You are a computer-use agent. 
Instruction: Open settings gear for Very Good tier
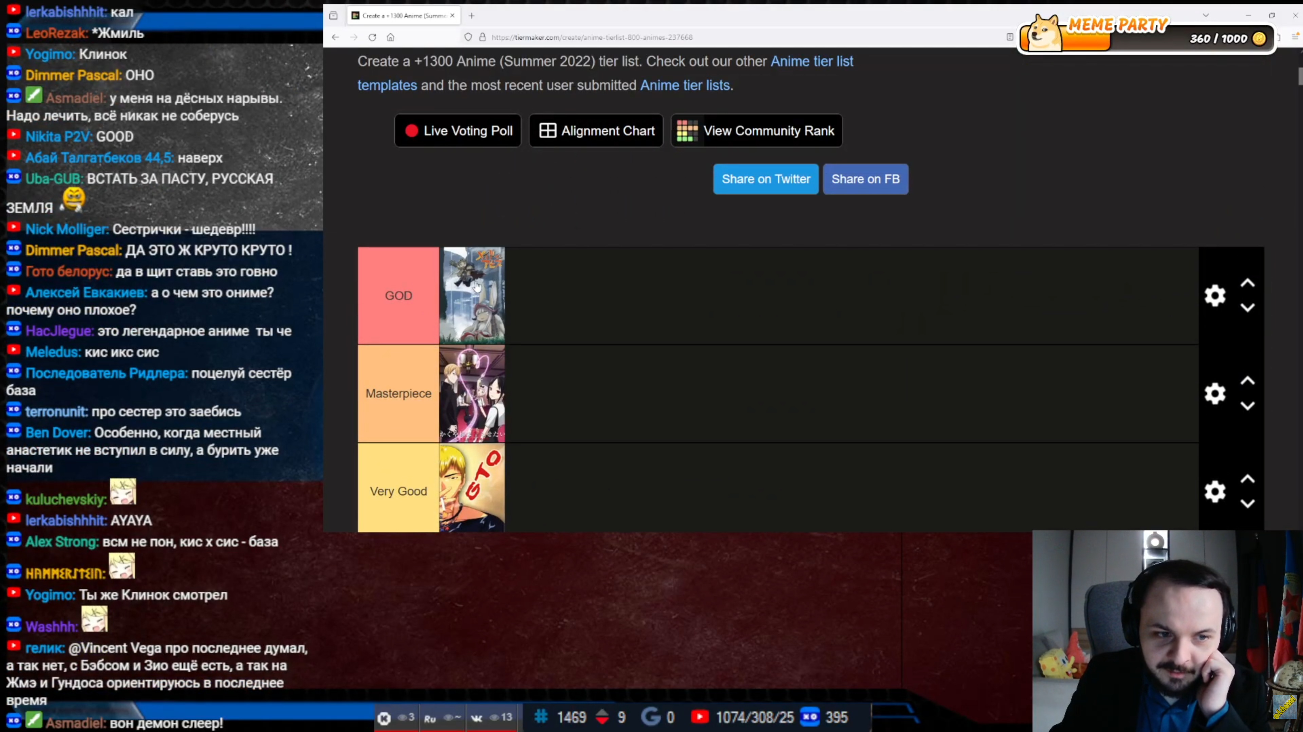click(x=1214, y=492)
